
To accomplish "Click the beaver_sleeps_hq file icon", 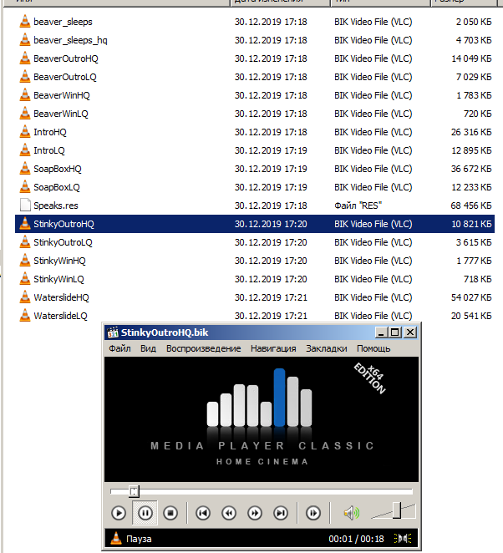I will (x=25, y=39).
